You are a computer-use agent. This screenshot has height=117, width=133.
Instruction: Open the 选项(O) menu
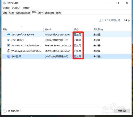(x=16, y=8)
